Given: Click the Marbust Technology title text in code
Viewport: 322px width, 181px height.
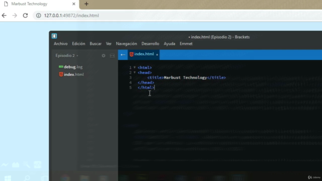Looking at the screenshot, I should (x=185, y=77).
